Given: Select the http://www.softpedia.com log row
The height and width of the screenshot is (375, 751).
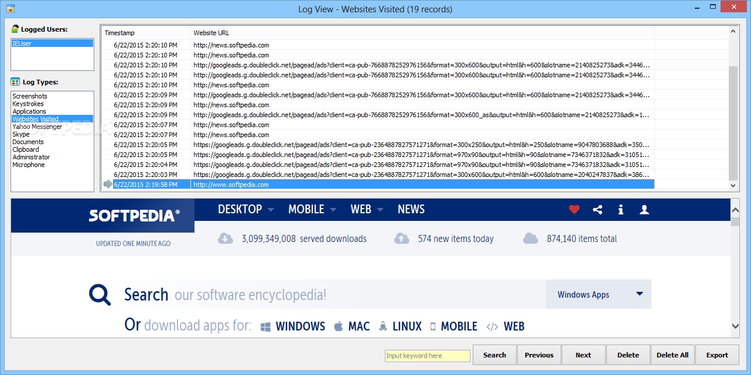Looking at the screenshot, I should point(378,185).
